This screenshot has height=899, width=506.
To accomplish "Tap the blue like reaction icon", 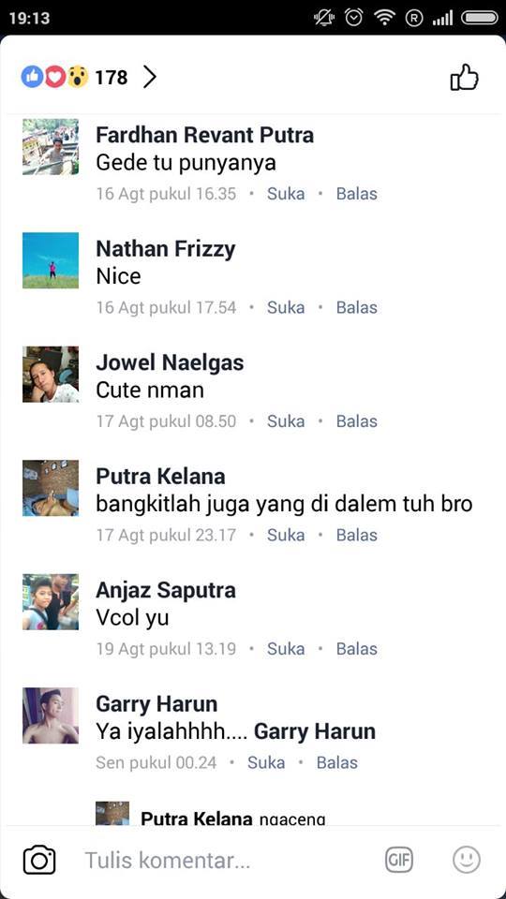I will (x=32, y=77).
